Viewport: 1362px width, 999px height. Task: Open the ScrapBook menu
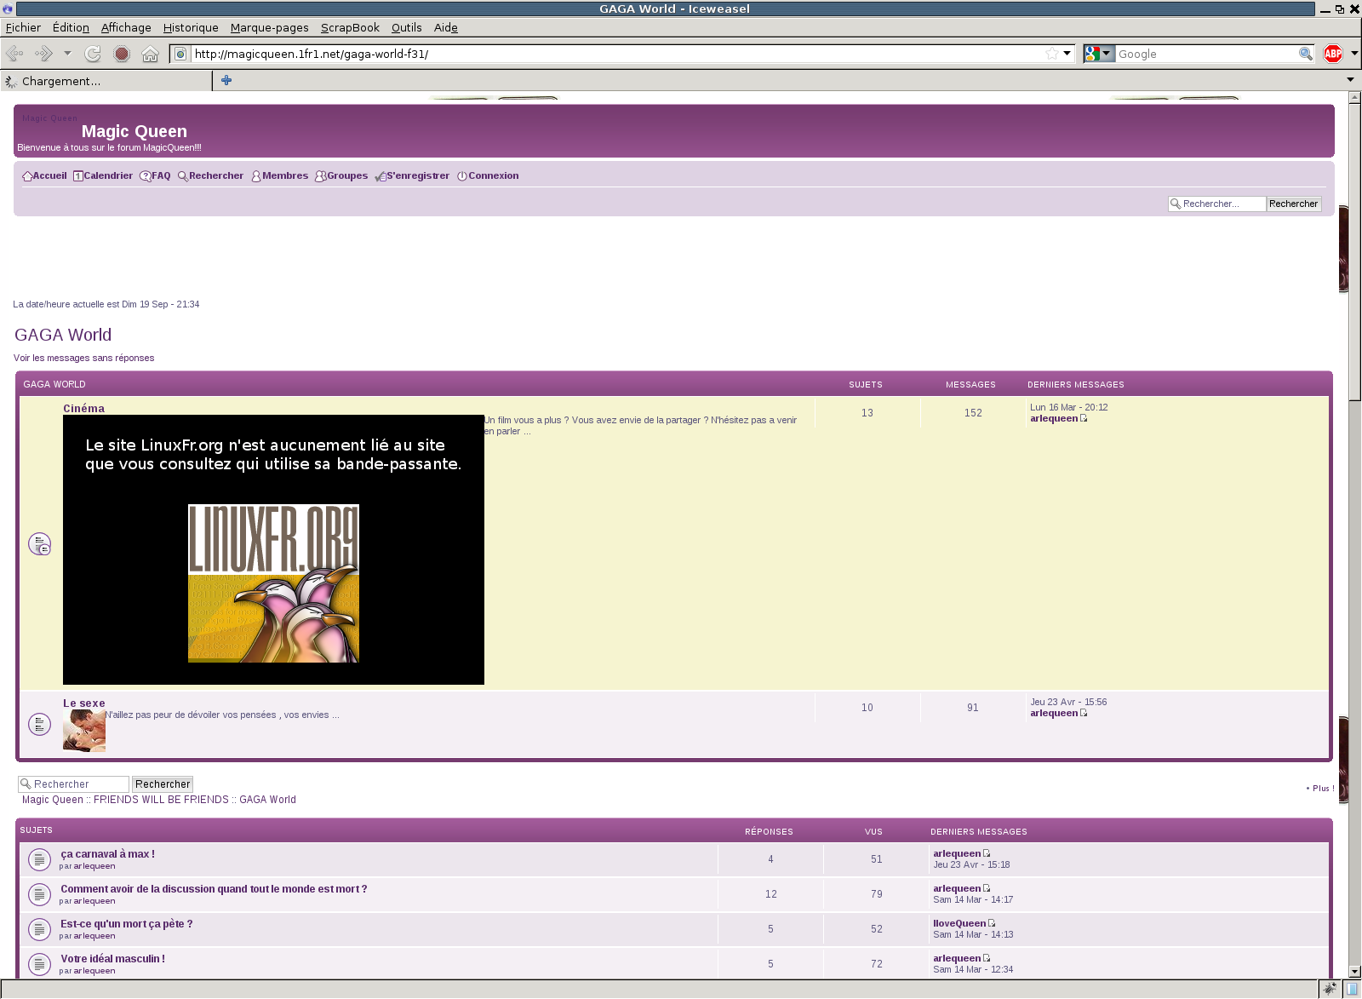click(x=350, y=27)
